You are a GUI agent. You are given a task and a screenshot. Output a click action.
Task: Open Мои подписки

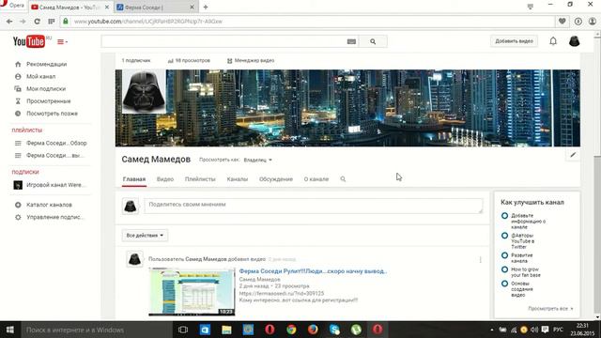pyautogui.click(x=46, y=88)
